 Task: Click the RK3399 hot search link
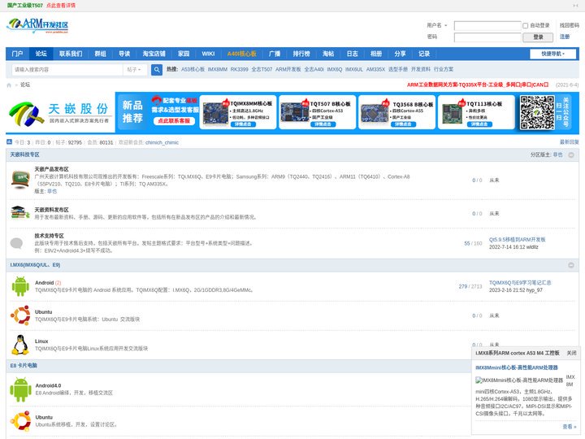(x=239, y=69)
